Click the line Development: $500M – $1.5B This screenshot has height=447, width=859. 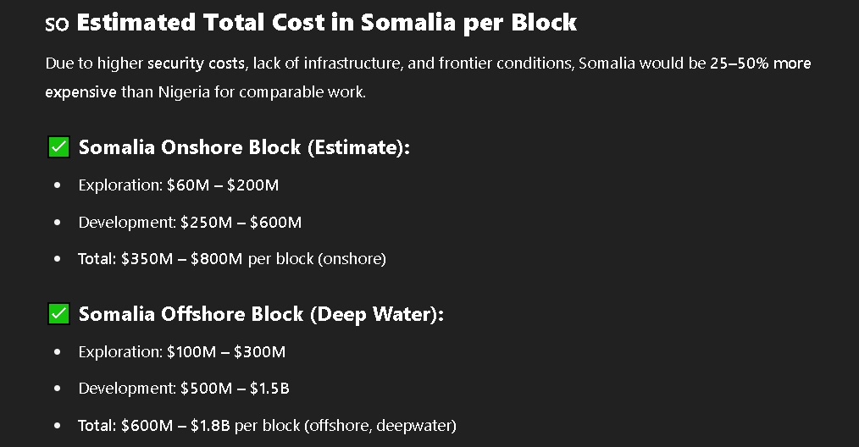184,389
